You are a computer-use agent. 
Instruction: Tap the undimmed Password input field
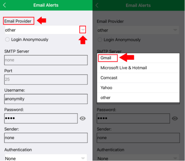(x=41, y=118)
